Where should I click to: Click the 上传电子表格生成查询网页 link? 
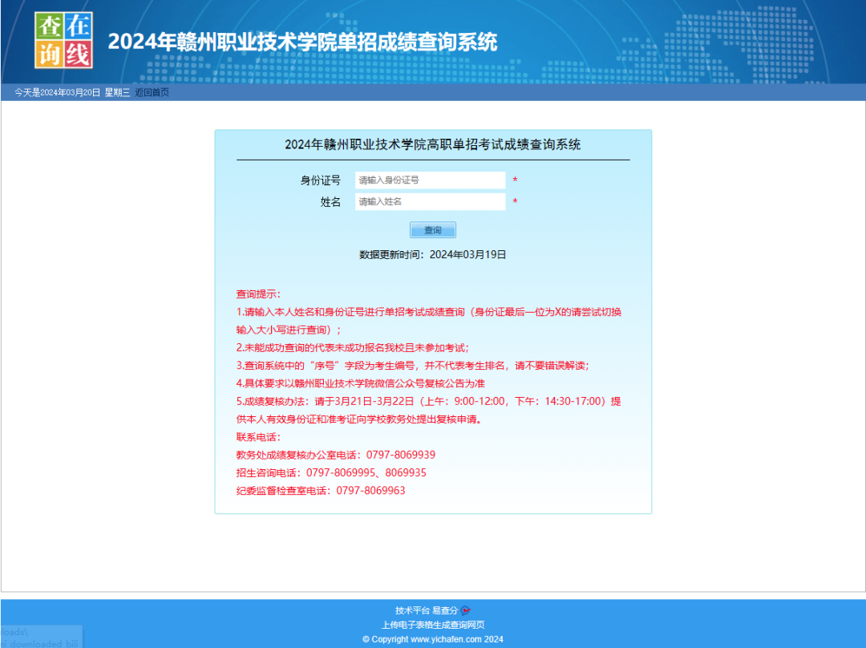point(433,624)
